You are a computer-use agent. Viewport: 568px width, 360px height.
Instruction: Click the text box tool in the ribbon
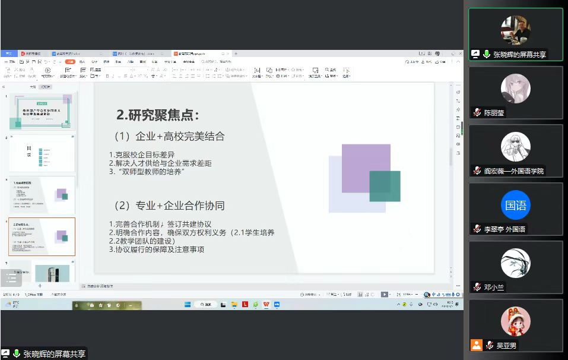(256, 72)
